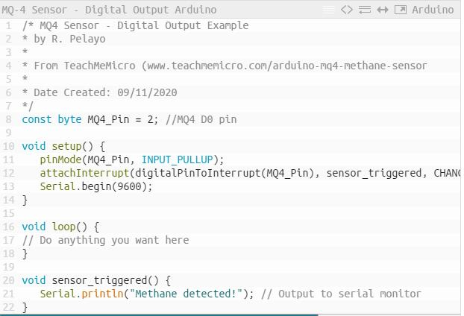Click the loop function name
Image resolution: width=464 pixels, height=316 pixels.
[x=63, y=227]
